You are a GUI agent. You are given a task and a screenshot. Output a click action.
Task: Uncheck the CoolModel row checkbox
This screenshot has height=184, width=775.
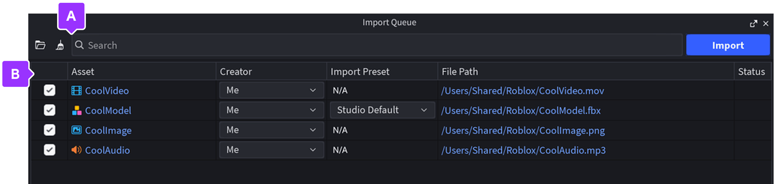pos(49,110)
